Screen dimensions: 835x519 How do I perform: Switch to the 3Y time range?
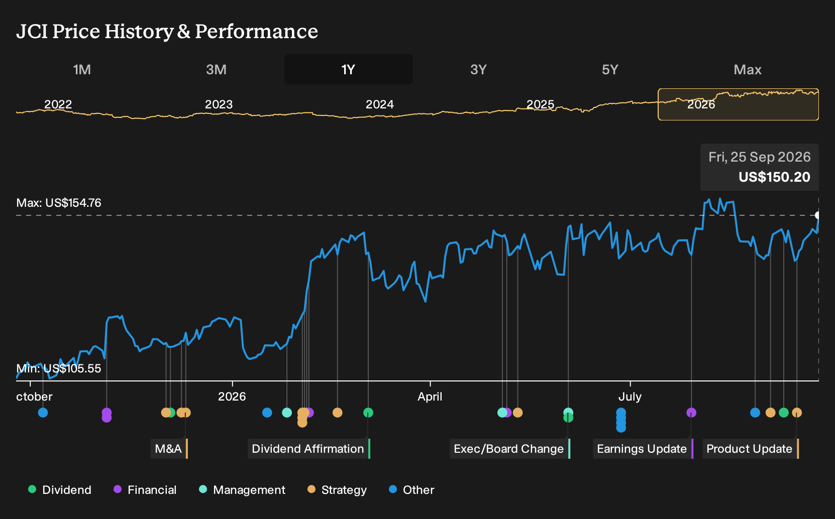pyautogui.click(x=478, y=69)
